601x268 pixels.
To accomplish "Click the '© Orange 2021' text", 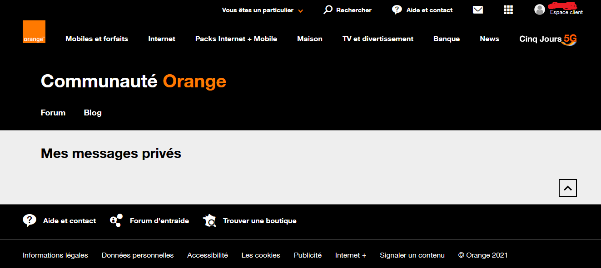I will click(x=483, y=255).
